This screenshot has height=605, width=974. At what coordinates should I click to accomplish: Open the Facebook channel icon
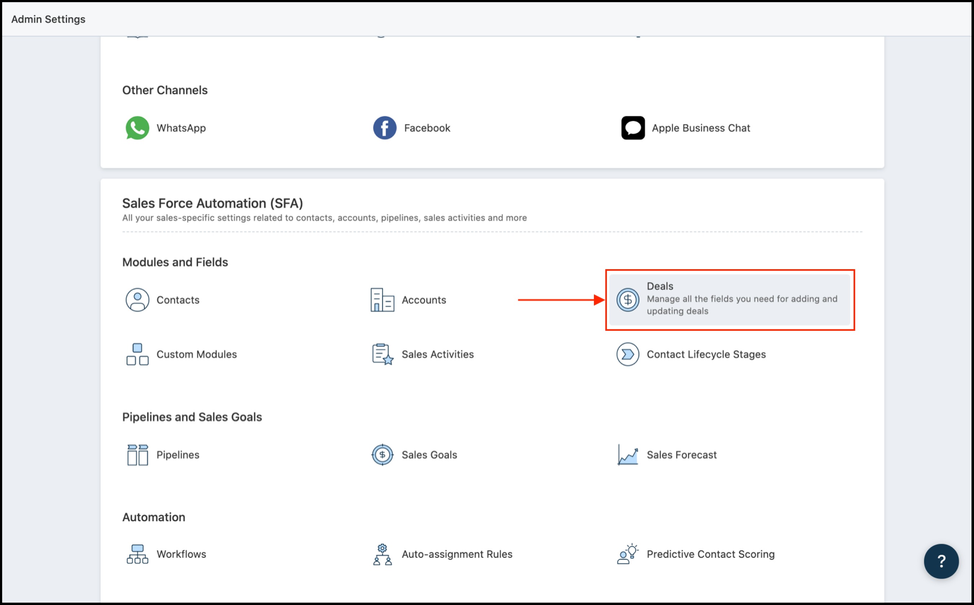(385, 128)
